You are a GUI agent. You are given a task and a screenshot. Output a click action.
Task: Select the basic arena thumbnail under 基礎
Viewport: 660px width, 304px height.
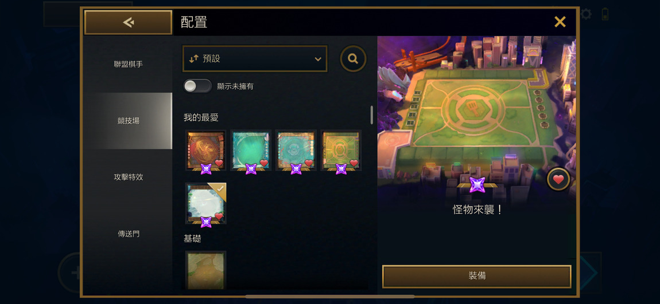(x=206, y=270)
